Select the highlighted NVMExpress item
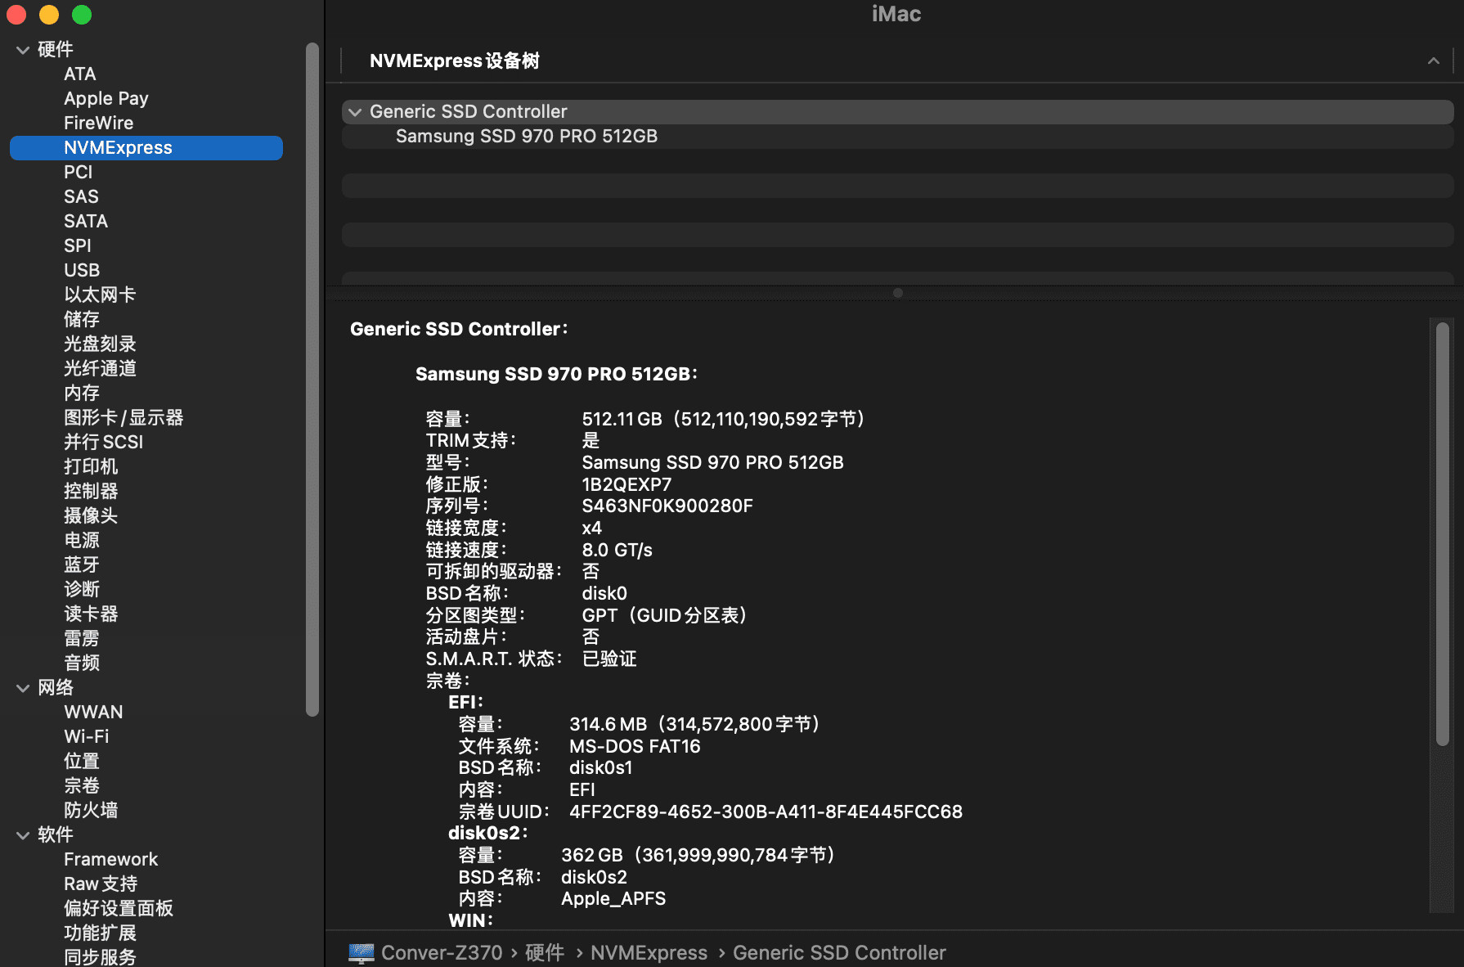 pyautogui.click(x=146, y=148)
